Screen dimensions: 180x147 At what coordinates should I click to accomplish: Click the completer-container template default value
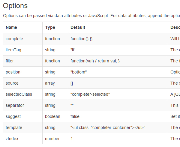click(x=108, y=127)
